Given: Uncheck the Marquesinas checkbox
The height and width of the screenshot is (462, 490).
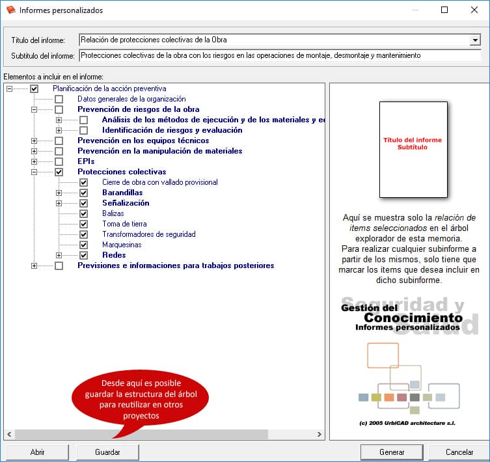Looking at the screenshot, I should pos(83,245).
